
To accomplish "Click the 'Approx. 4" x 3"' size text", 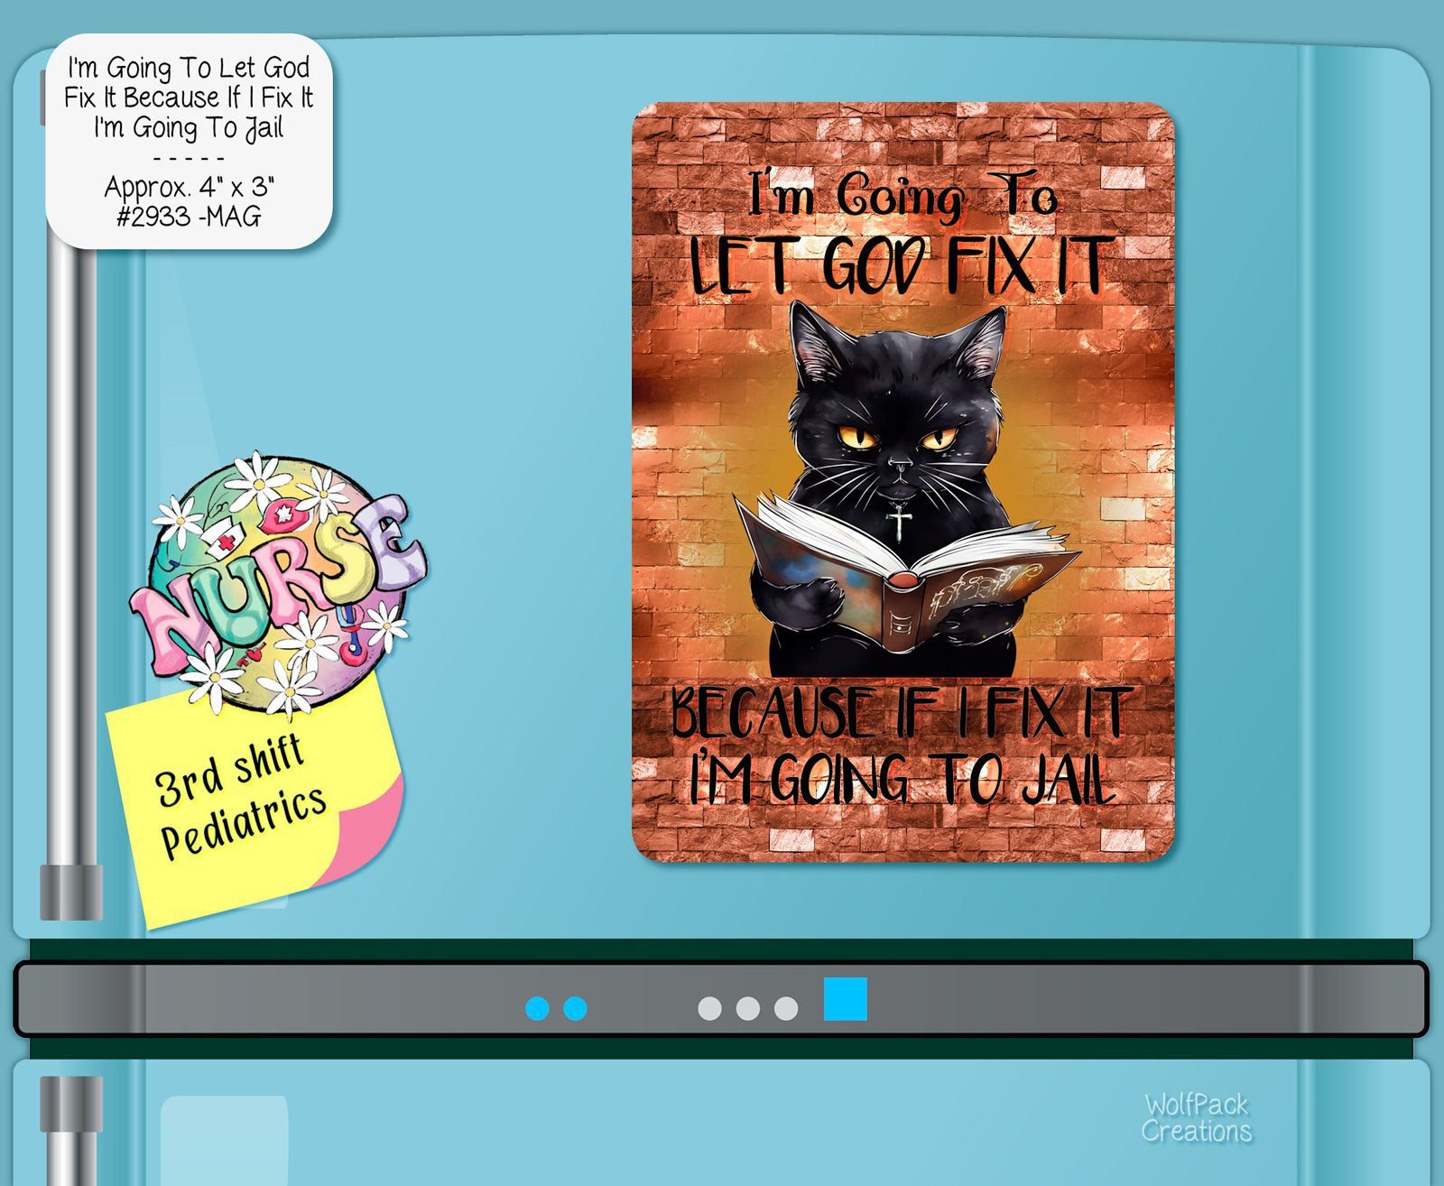I will (189, 187).
